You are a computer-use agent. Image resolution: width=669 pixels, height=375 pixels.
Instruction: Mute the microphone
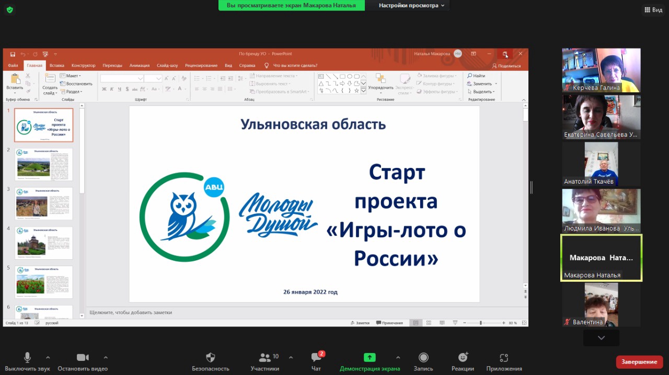[x=27, y=358]
